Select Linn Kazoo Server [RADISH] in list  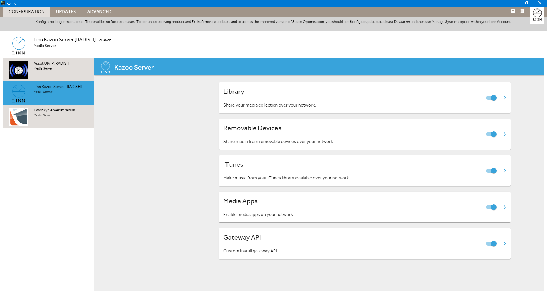tap(48, 93)
